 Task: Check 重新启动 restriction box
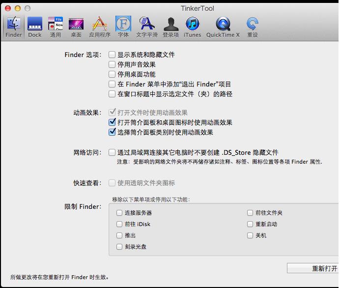pos(250,224)
